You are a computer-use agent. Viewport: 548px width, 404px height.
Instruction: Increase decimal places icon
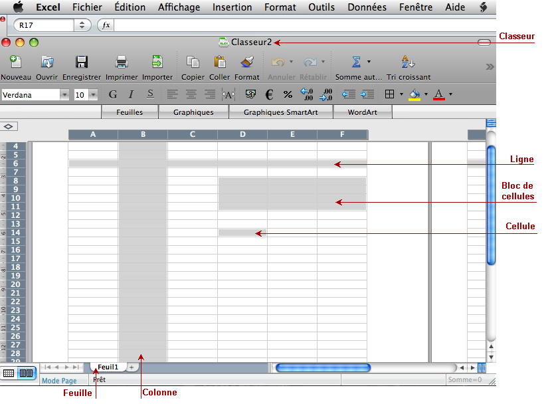tap(306, 94)
